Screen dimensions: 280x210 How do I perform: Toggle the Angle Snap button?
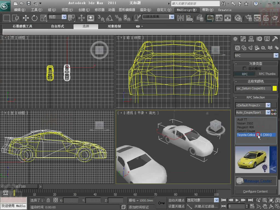click(x=109, y=18)
